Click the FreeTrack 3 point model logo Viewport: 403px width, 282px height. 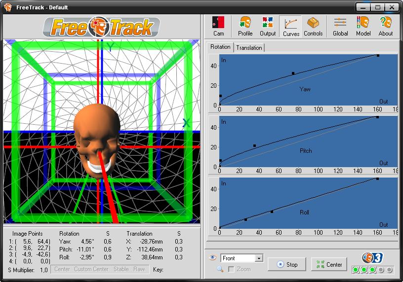(x=372, y=258)
